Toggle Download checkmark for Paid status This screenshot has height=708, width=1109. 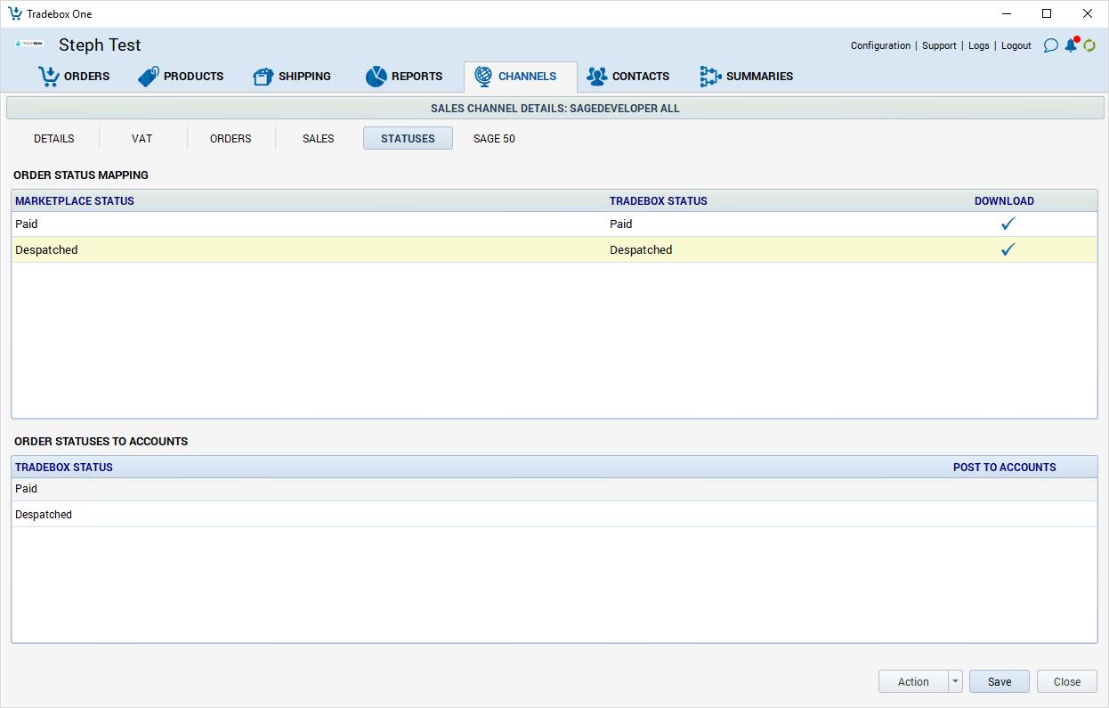click(x=1008, y=224)
